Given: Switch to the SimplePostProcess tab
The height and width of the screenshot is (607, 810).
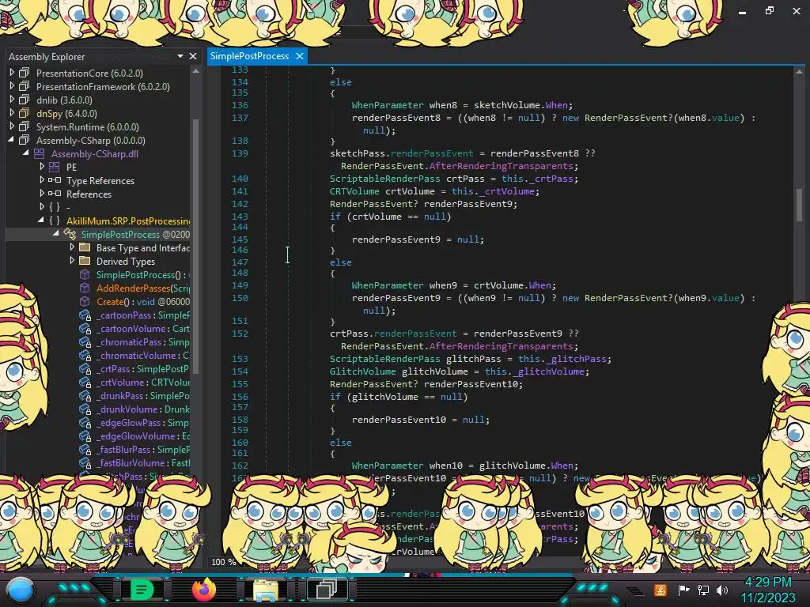Looking at the screenshot, I should pyautogui.click(x=249, y=56).
